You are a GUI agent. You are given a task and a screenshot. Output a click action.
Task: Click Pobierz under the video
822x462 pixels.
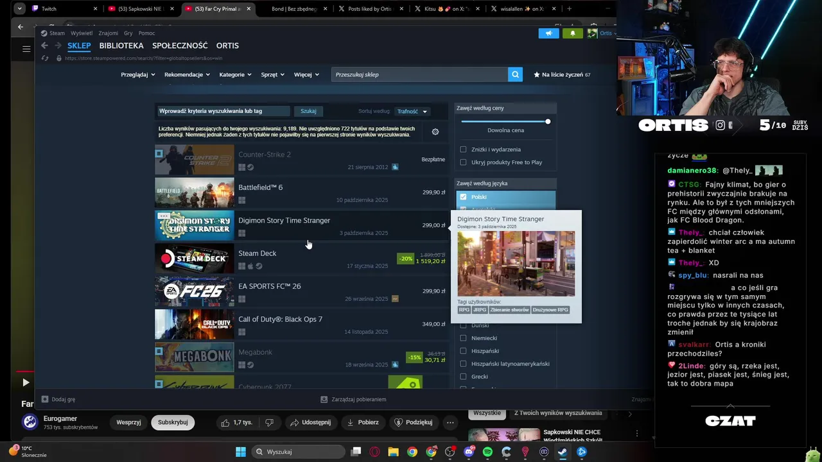(363, 422)
